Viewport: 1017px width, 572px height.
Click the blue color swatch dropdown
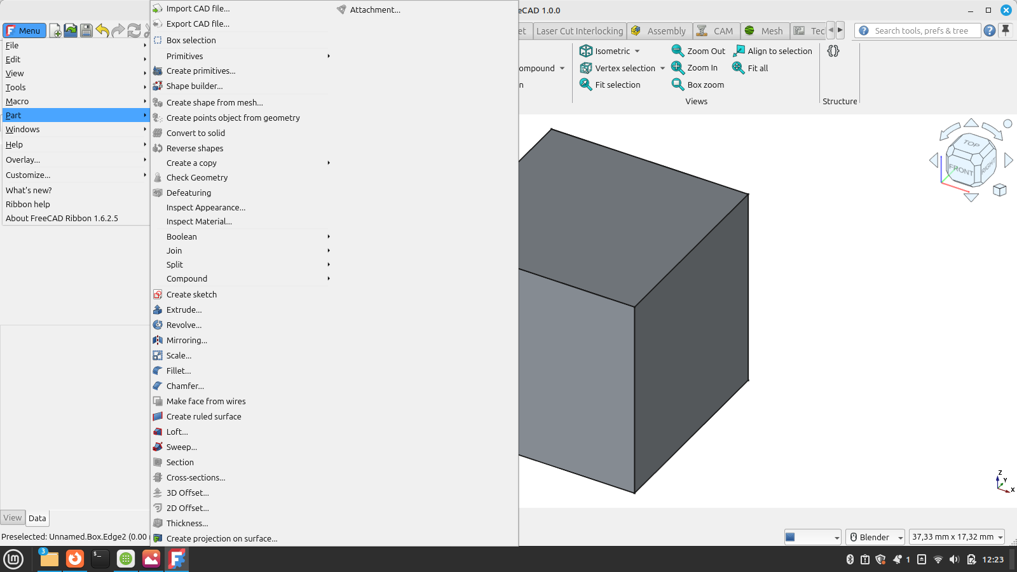click(813, 537)
